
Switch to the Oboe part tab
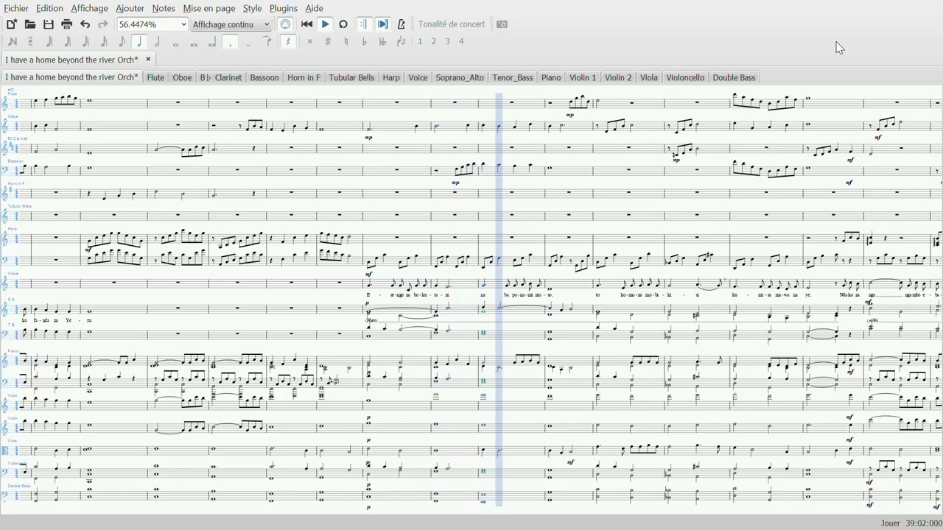182,77
